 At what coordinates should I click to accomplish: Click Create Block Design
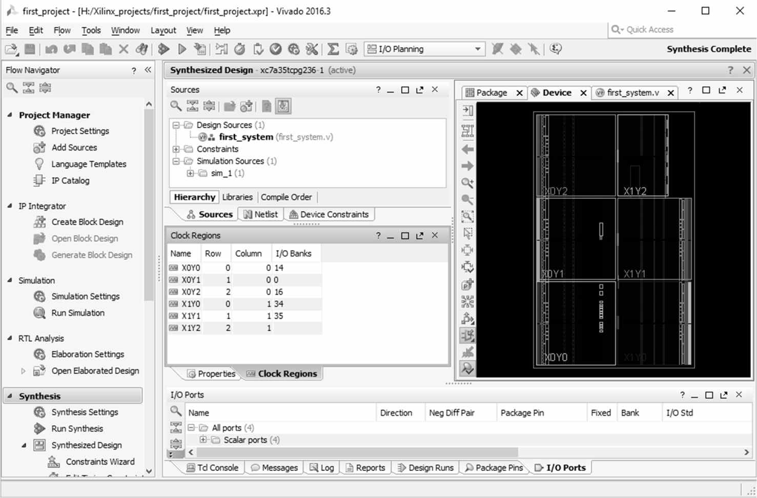(87, 222)
